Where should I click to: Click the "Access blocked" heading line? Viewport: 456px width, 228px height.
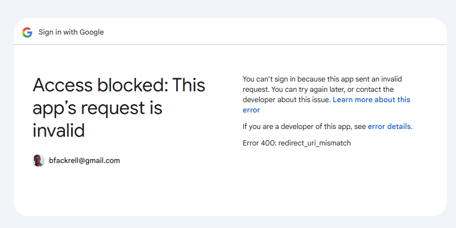[x=119, y=85]
